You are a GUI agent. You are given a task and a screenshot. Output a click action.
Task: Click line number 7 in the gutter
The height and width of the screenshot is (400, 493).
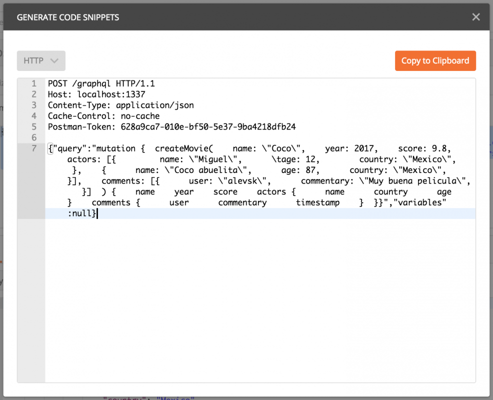pos(34,148)
